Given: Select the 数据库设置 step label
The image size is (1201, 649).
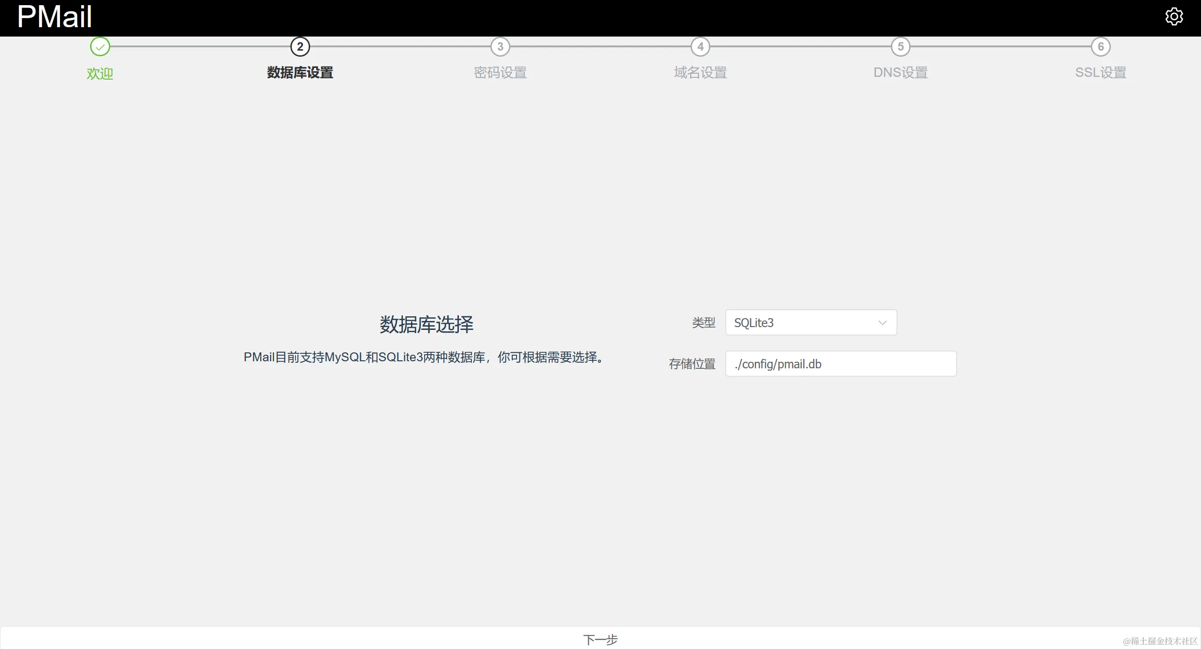Looking at the screenshot, I should coord(300,73).
